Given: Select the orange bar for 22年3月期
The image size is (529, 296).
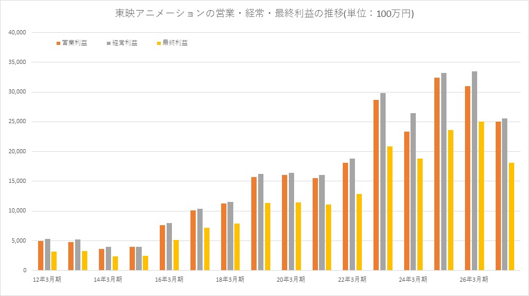Looking at the screenshot, I should [x=345, y=216].
